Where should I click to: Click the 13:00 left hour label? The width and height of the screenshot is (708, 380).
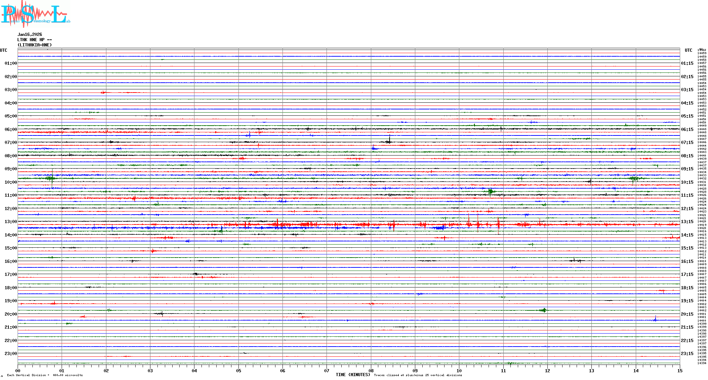[11, 222]
